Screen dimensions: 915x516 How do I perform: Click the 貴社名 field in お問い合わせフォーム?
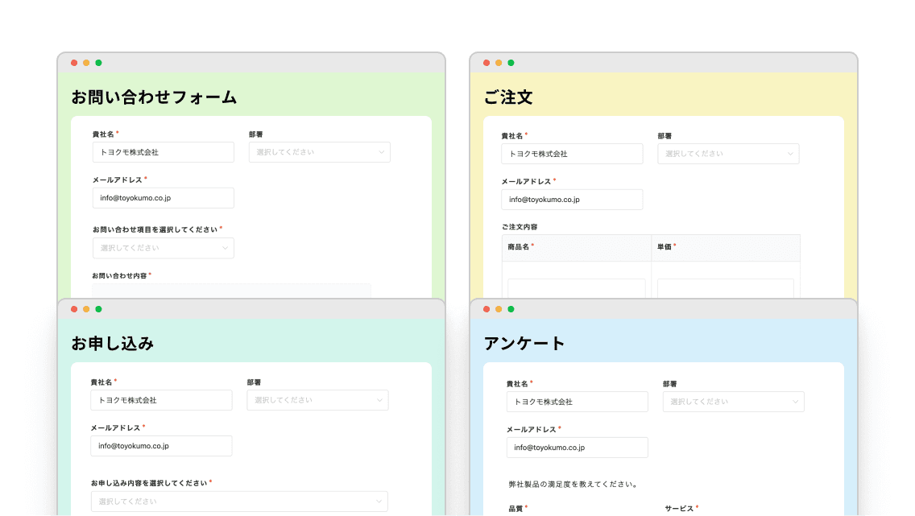point(163,152)
